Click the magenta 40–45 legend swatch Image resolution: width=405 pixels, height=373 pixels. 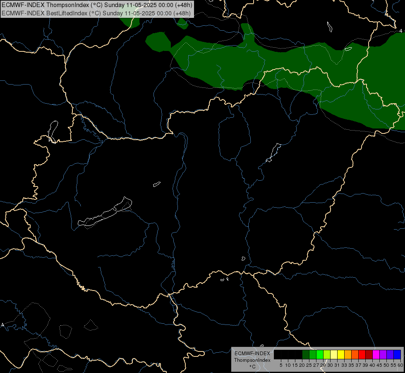(376, 354)
